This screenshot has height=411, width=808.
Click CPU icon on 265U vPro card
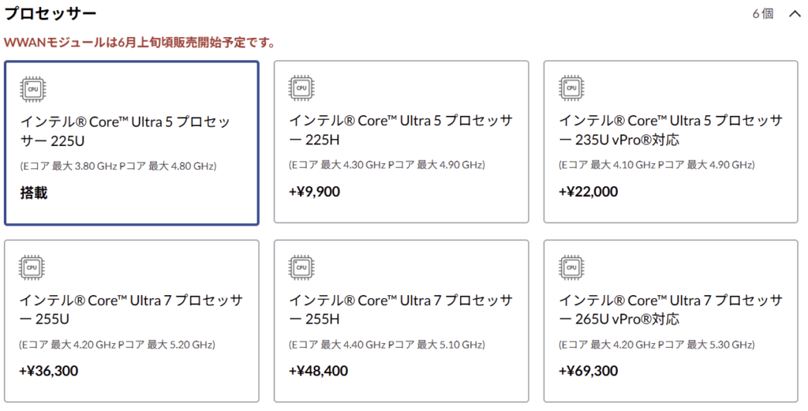click(x=571, y=267)
